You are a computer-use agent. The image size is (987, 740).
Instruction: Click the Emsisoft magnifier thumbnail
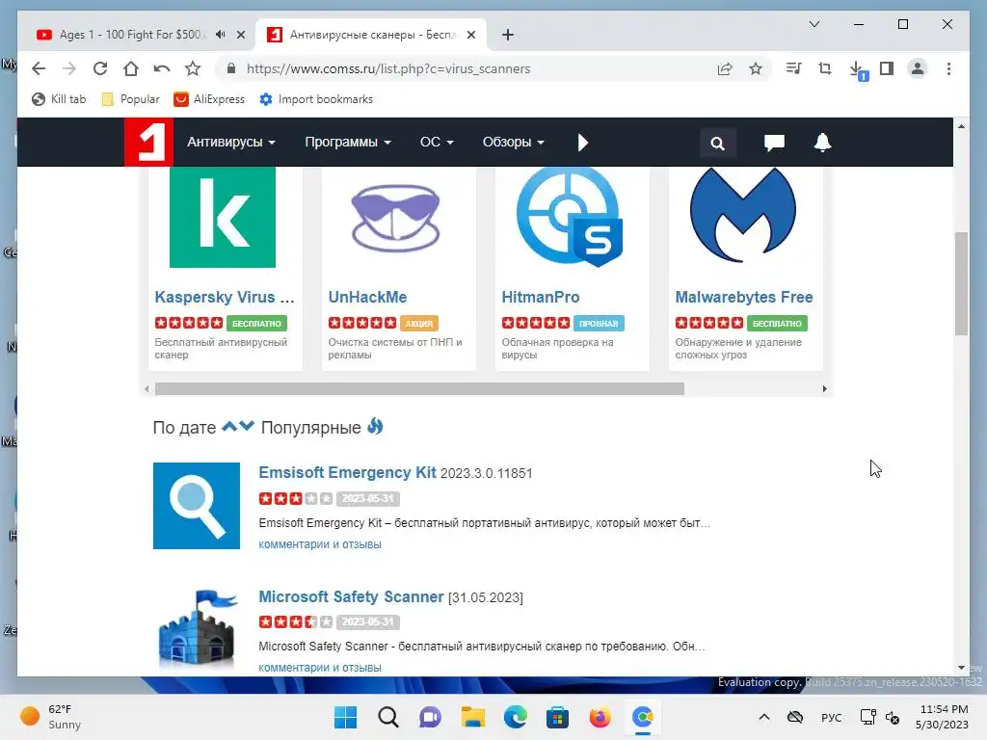click(x=197, y=506)
